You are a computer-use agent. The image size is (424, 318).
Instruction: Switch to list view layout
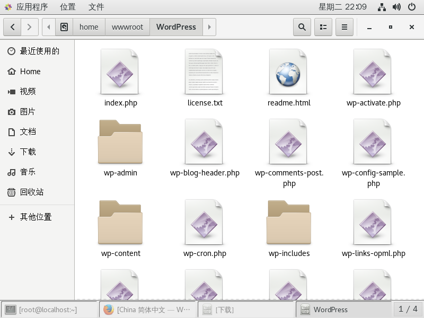coord(323,27)
